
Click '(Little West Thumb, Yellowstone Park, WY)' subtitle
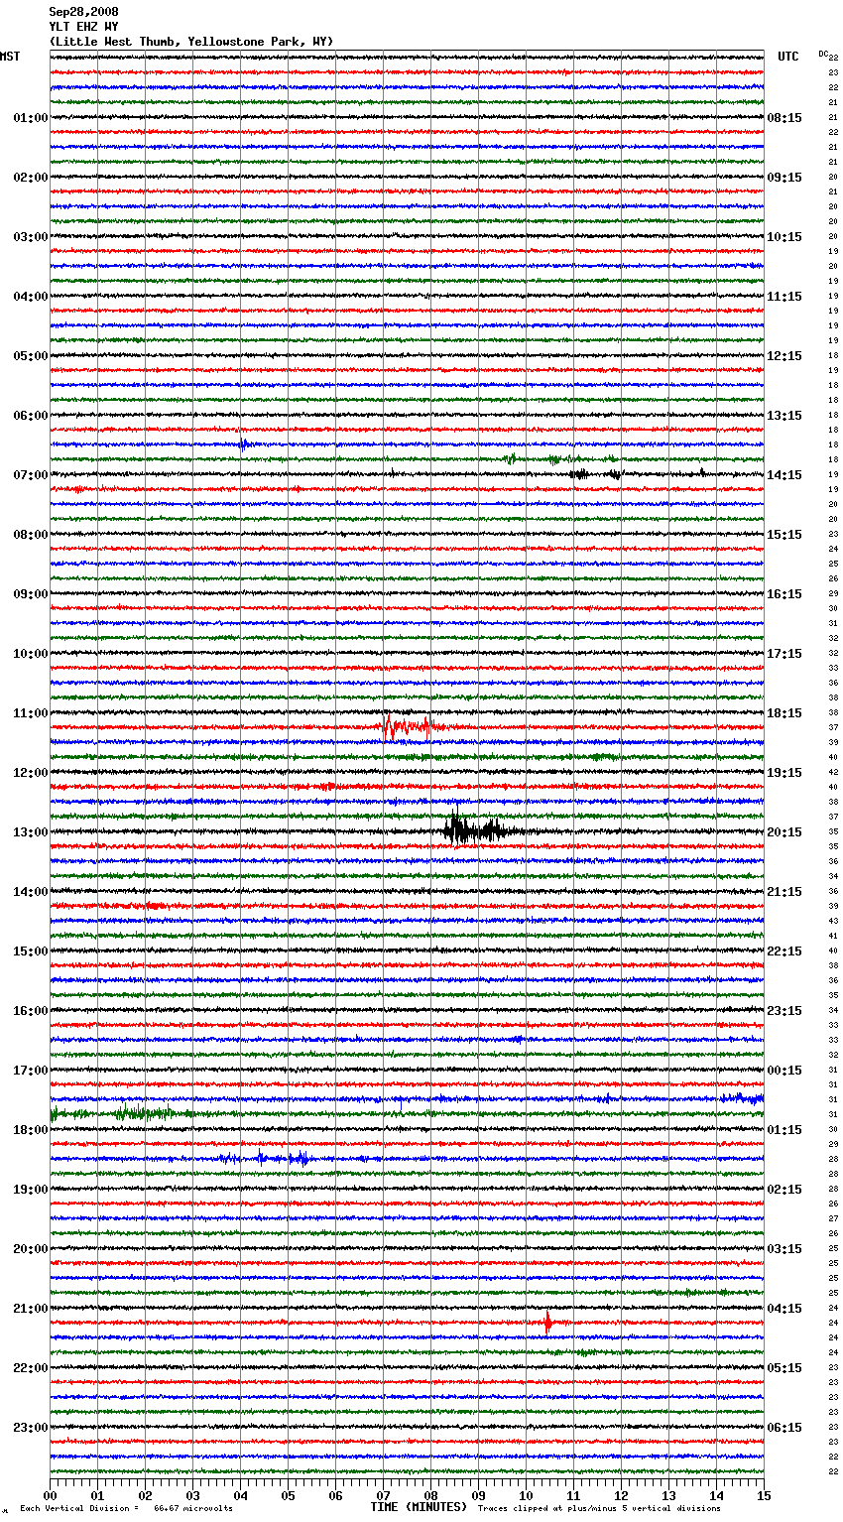[191, 42]
